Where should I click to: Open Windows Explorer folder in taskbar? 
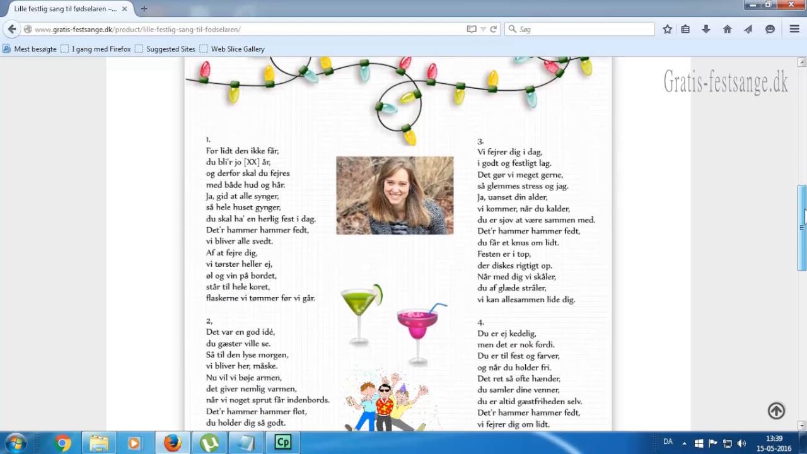tap(98, 443)
